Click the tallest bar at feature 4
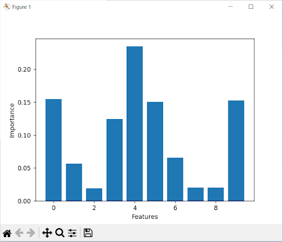This screenshot has width=283, height=242. point(134,123)
